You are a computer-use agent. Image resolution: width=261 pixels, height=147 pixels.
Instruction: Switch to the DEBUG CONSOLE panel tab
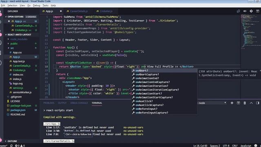click(79, 103)
